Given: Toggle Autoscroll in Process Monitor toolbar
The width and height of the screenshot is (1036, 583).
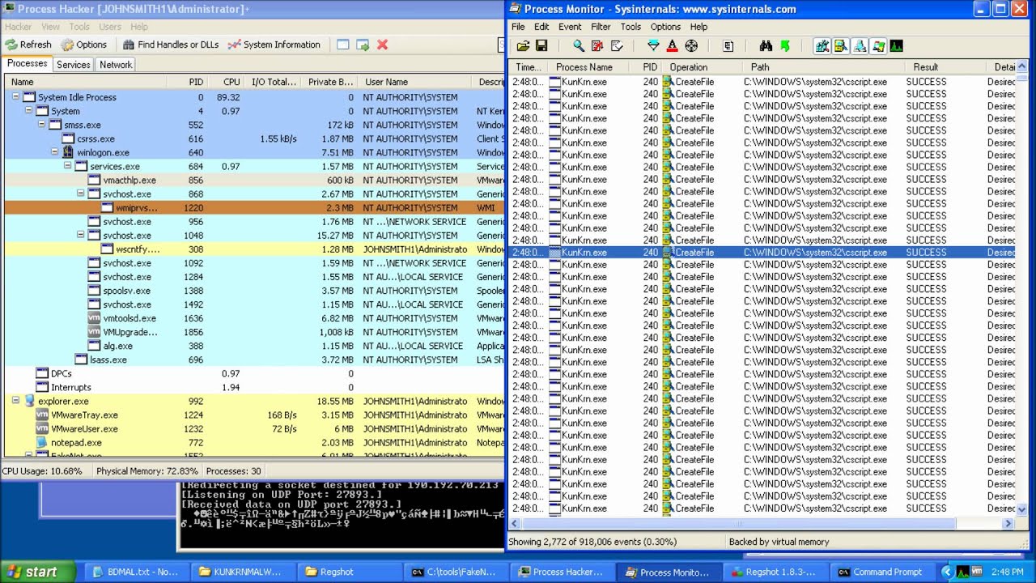Looking at the screenshot, I should click(x=597, y=46).
